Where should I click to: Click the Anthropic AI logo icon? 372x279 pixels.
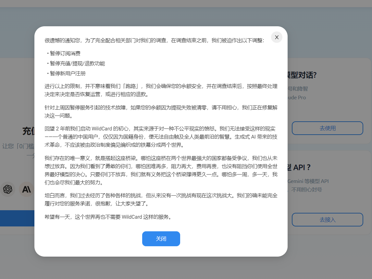[27, 189]
